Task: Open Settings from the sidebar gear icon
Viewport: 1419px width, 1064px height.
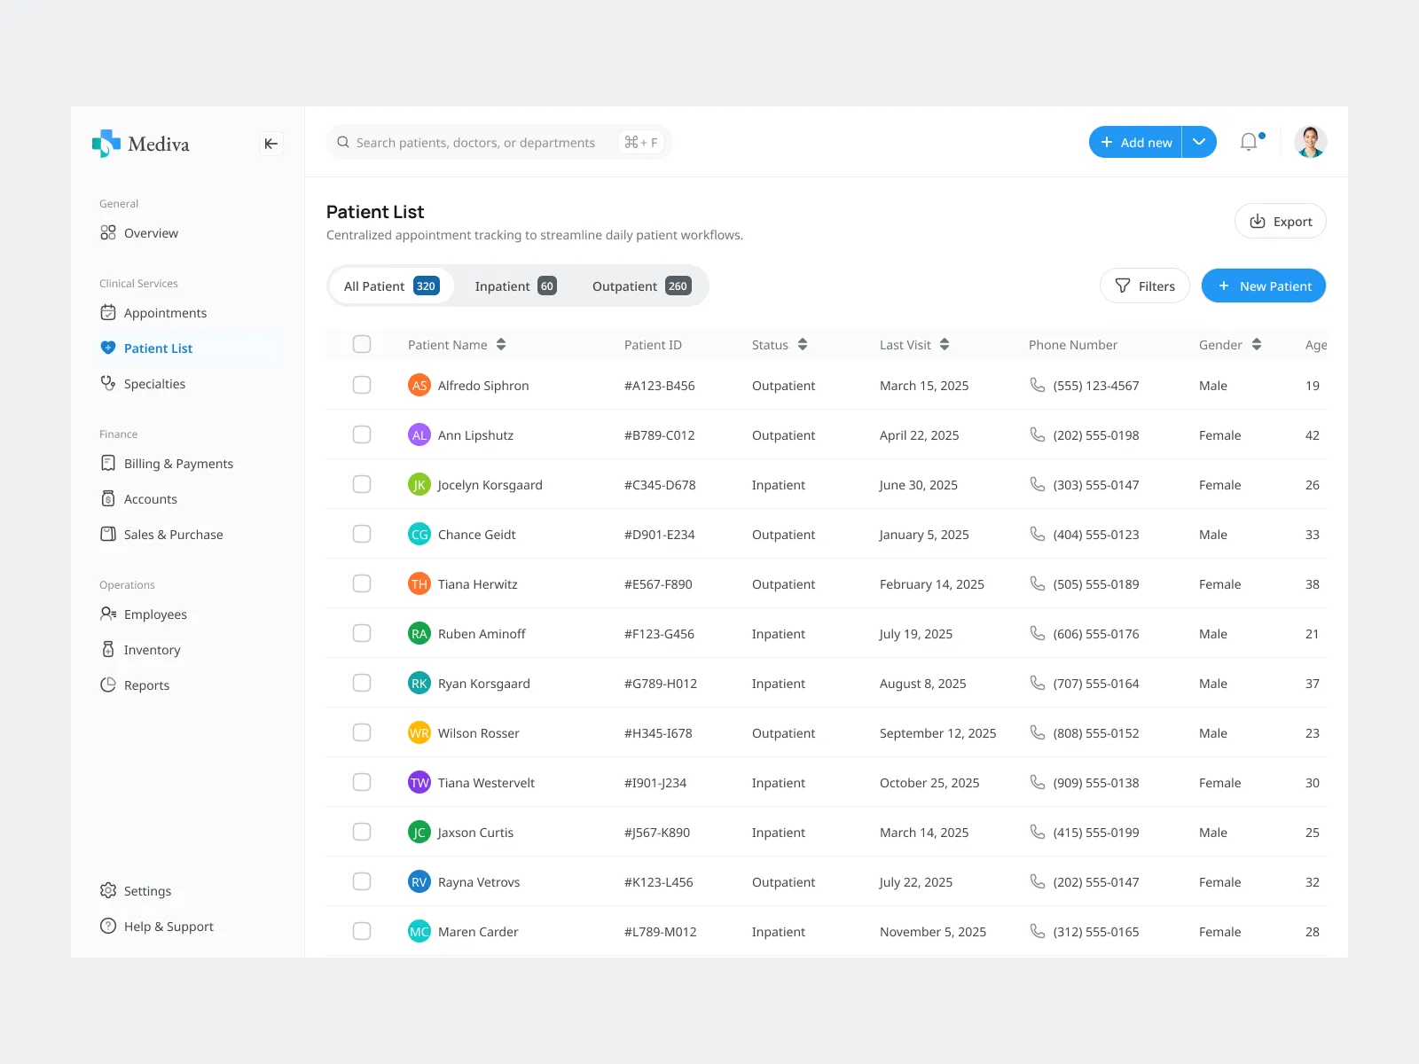Action: tap(108, 890)
